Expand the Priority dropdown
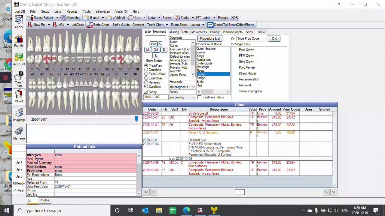 [193, 97]
